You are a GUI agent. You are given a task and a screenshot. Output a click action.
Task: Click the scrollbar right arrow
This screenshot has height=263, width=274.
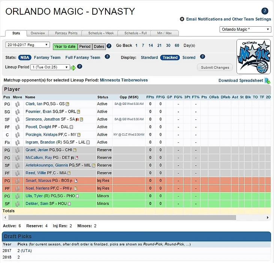[268, 218]
